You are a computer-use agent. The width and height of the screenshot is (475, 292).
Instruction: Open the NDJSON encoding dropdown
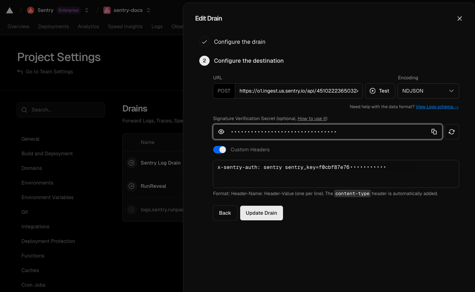(x=428, y=91)
